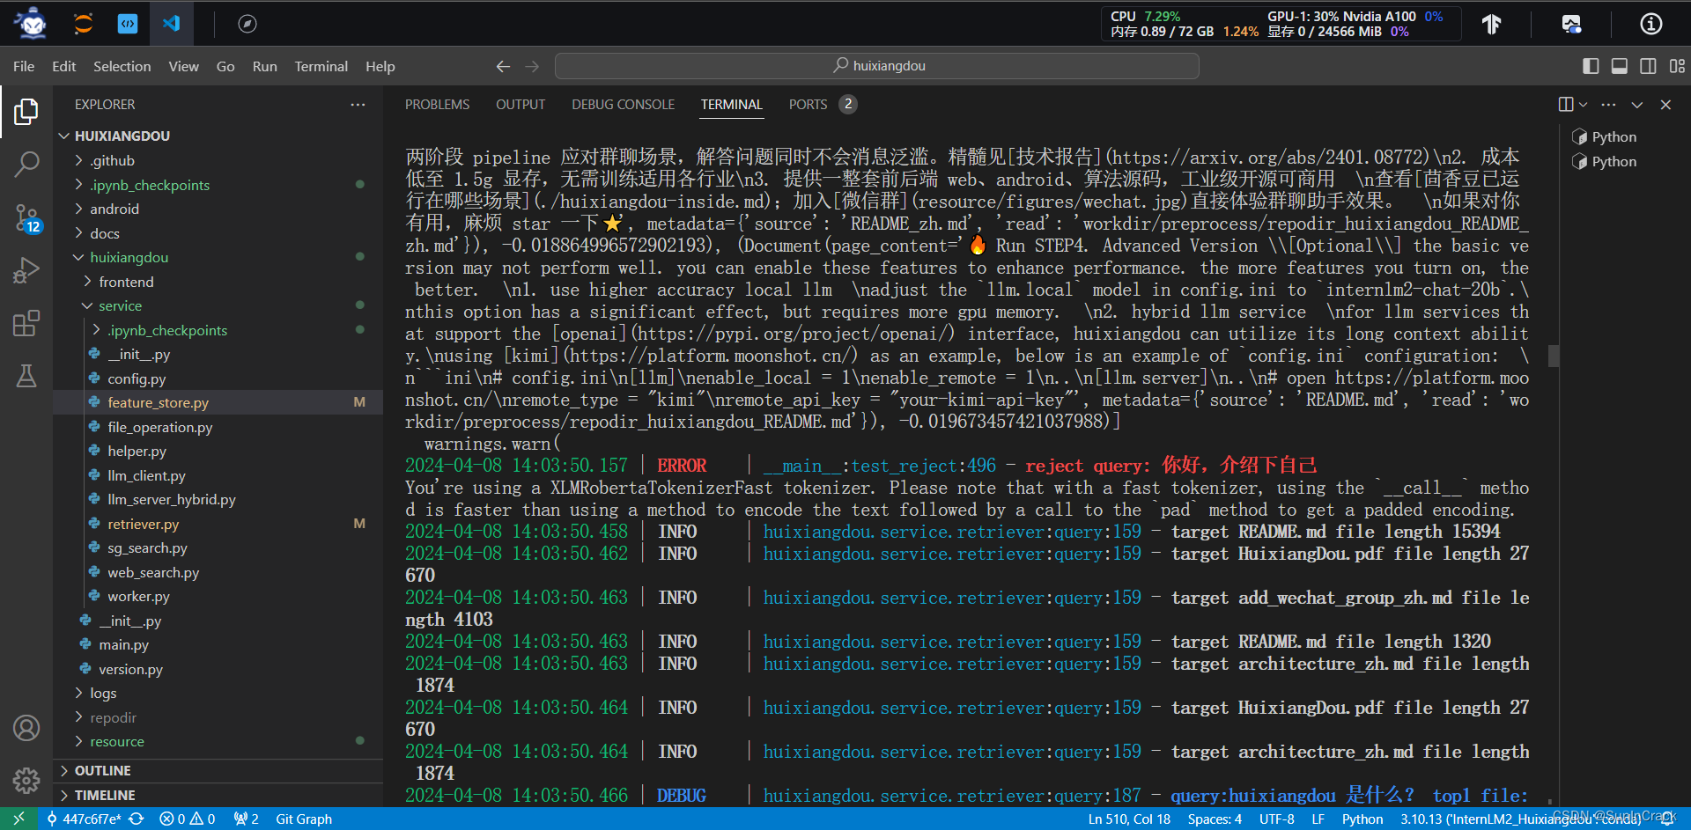Screen dimensions: 1691x830
Task: Switch to the PROBLEMS tab
Action: point(437,104)
